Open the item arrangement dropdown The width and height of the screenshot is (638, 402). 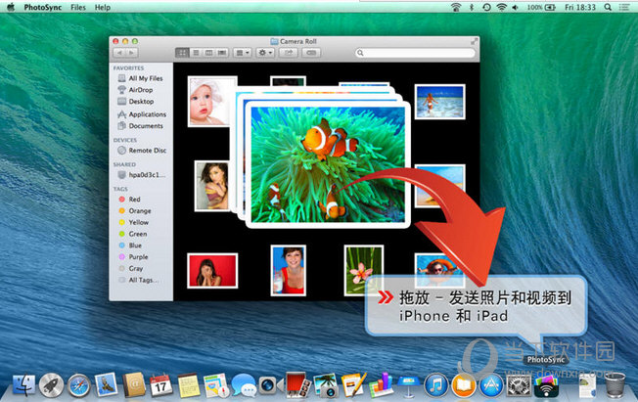coord(242,53)
